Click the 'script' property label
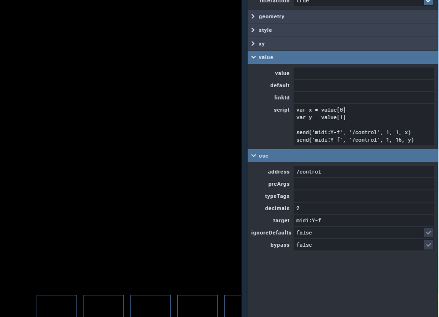Image resolution: width=439 pixels, height=317 pixels. tap(281, 110)
